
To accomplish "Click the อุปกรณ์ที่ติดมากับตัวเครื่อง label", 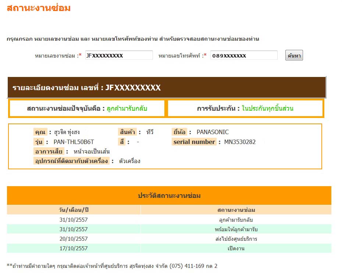I will pos(71,161).
